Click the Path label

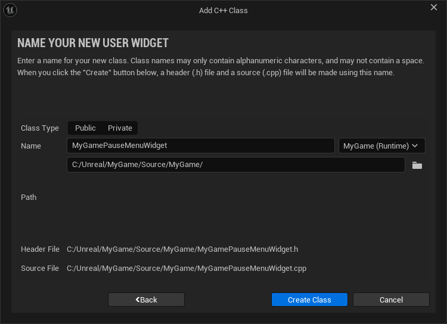click(x=29, y=198)
